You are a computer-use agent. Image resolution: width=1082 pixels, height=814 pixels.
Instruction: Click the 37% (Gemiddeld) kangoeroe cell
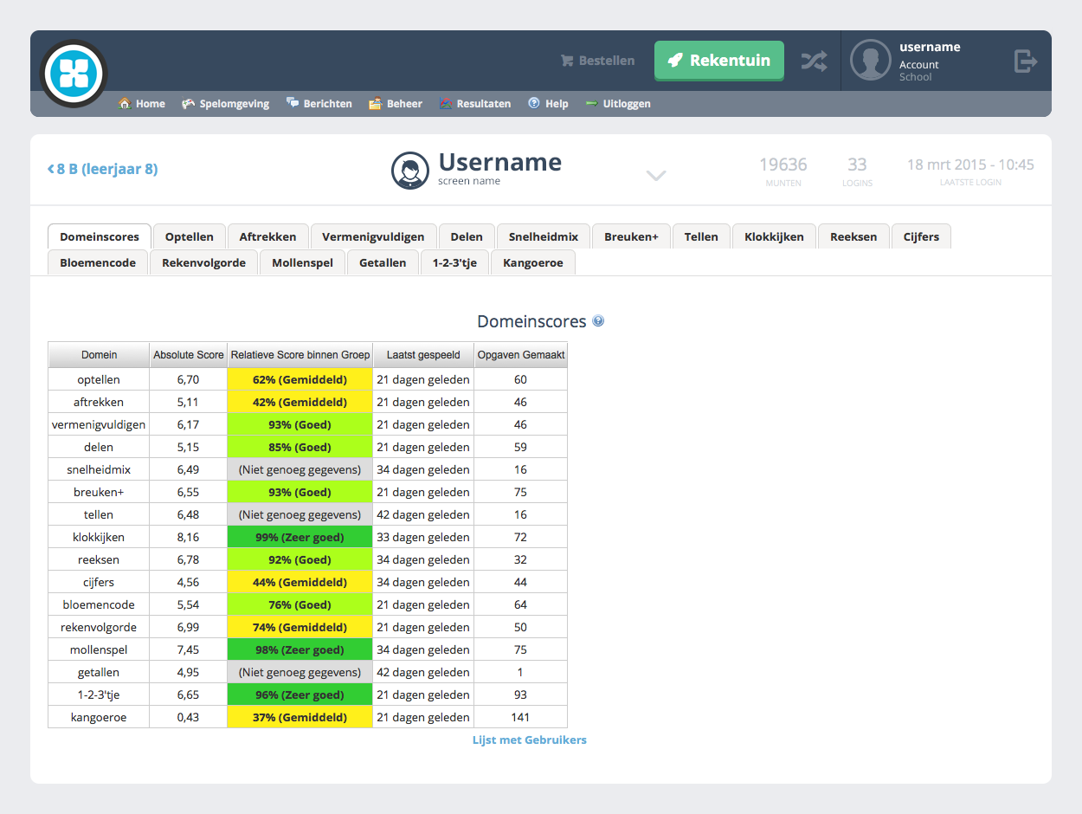pyautogui.click(x=300, y=717)
